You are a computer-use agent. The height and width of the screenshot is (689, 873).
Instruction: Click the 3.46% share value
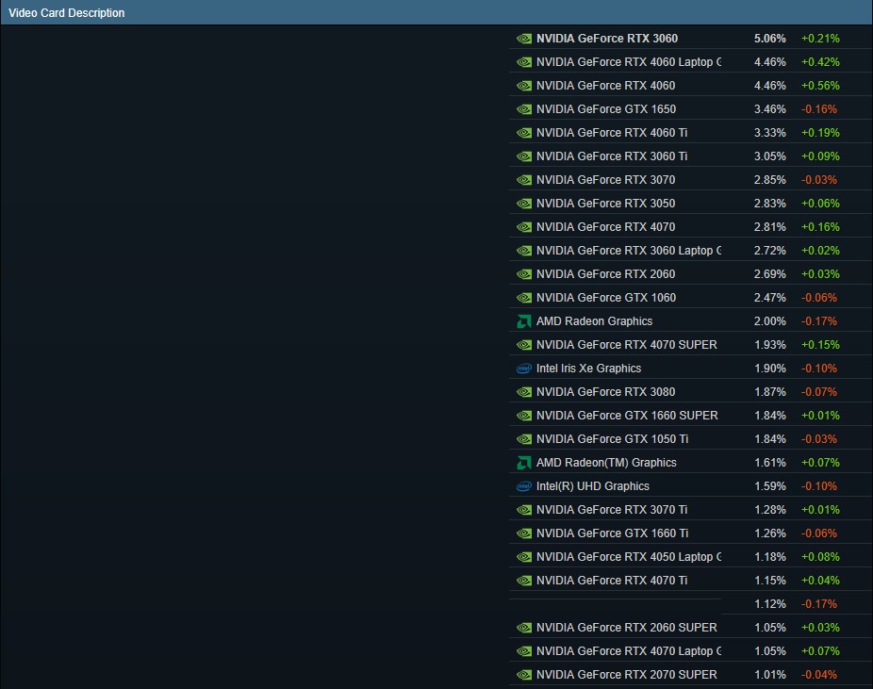click(x=770, y=109)
